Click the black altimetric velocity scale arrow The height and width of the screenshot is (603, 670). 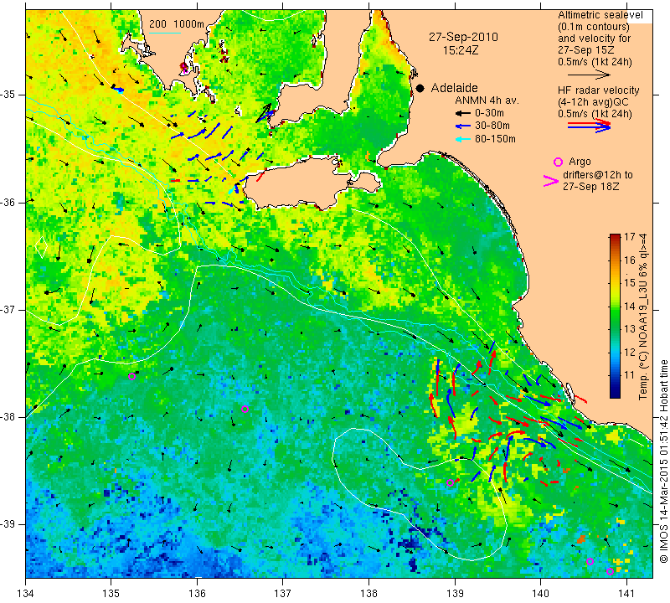pos(589,75)
